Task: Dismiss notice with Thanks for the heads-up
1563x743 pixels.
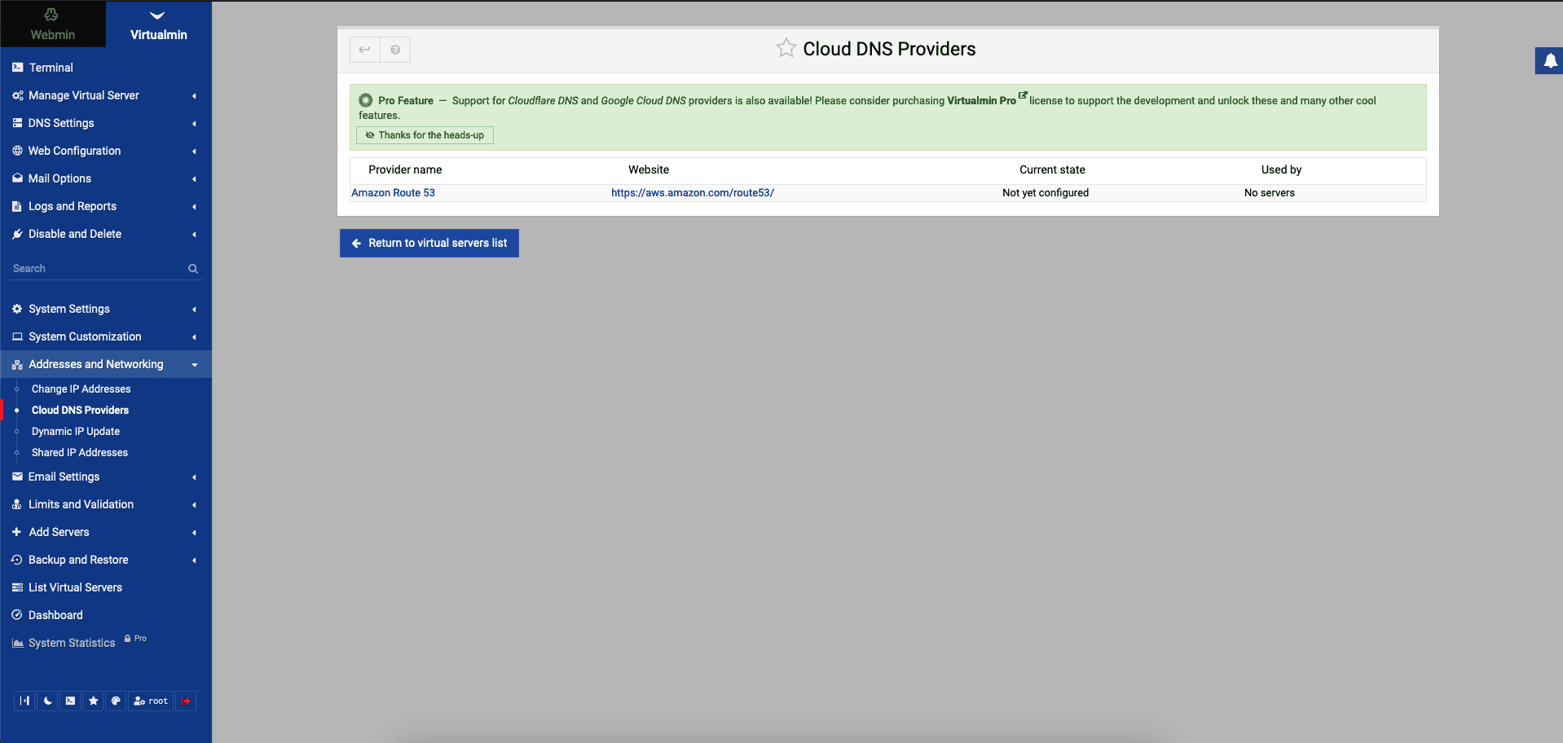Action: pyautogui.click(x=425, y=135)
